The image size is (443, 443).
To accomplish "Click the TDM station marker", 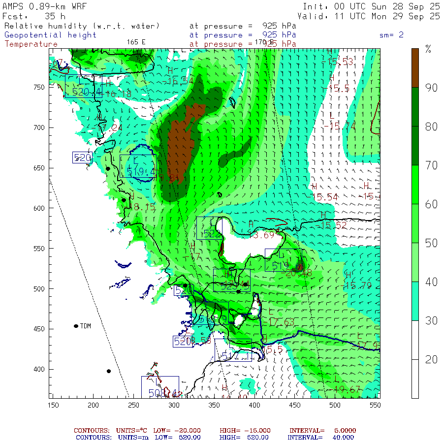I will [x=76, y=326].
